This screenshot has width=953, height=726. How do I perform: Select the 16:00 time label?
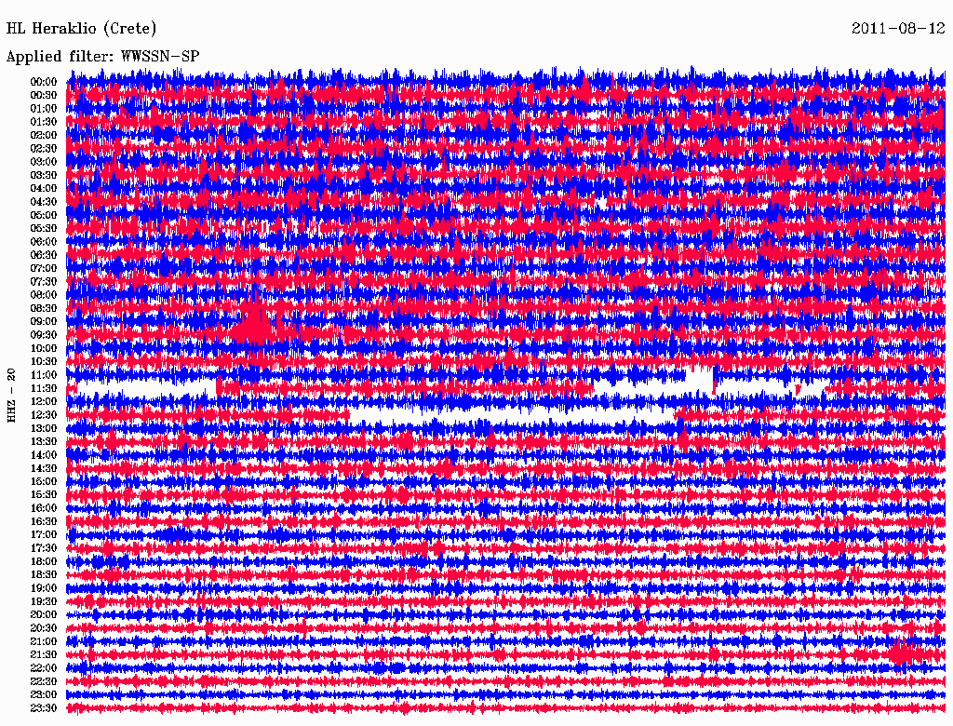44,508
